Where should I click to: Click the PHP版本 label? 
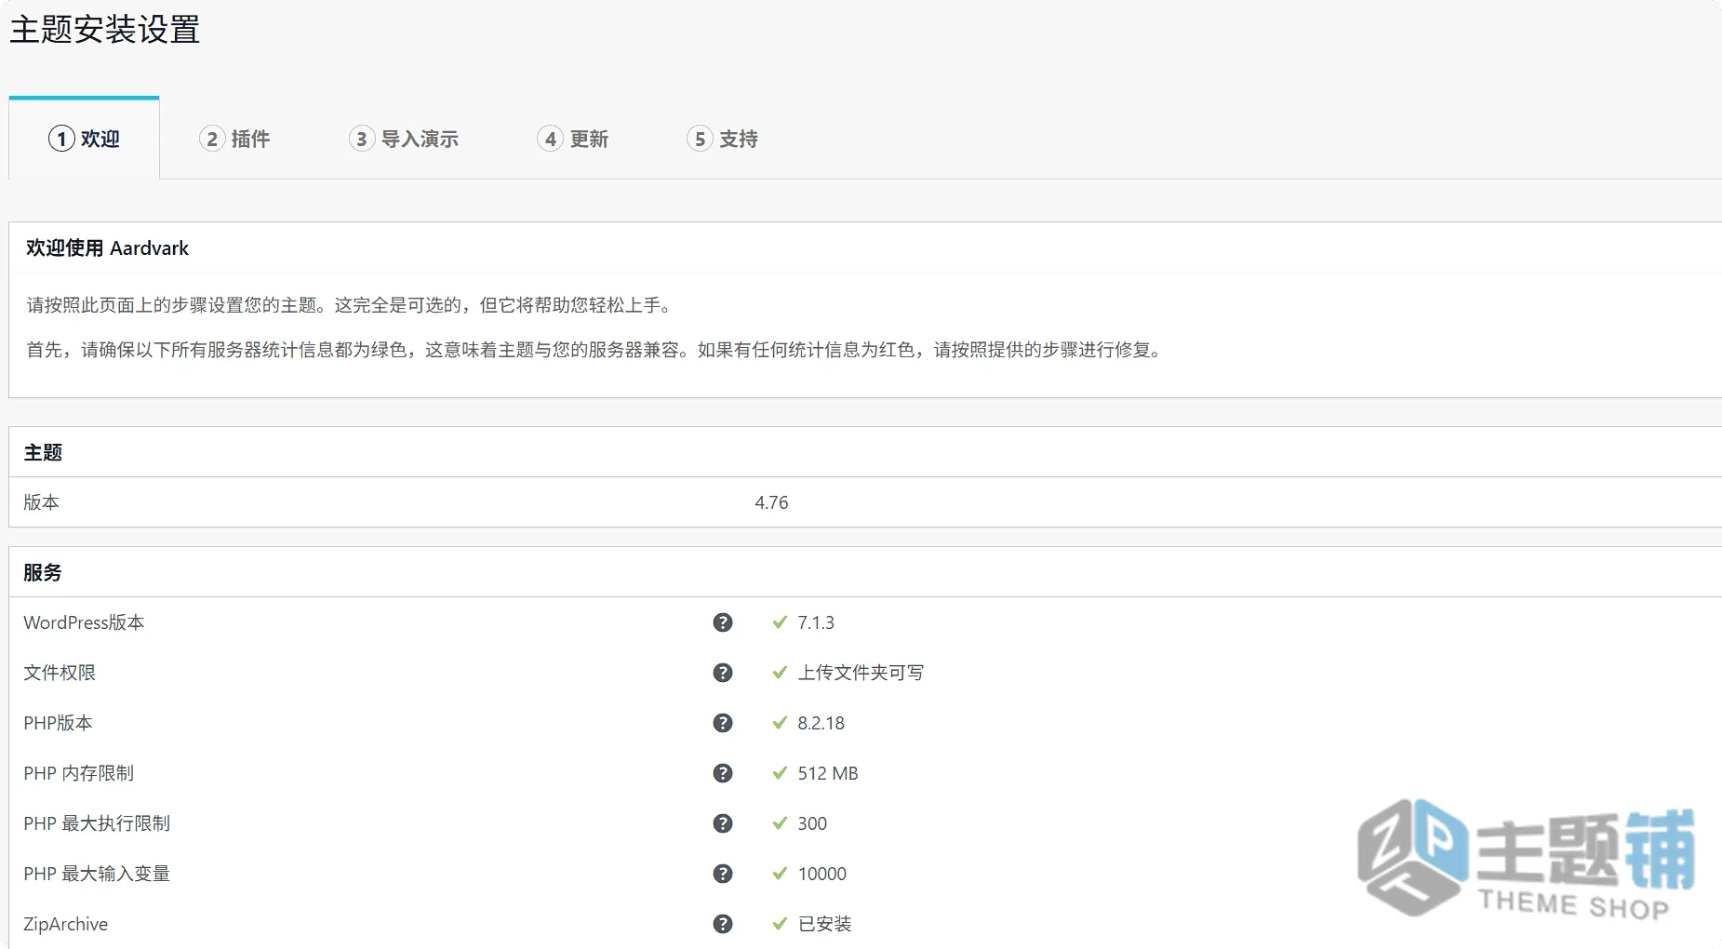pyautogui.click(x=58, y=723)
